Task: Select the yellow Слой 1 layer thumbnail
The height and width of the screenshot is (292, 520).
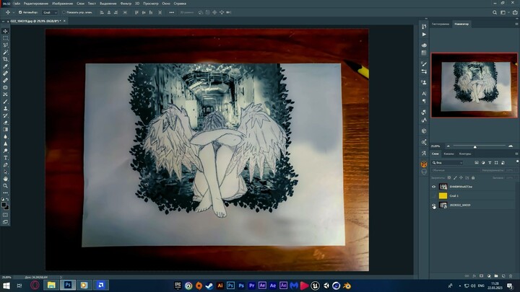Action: coord(443,195)
